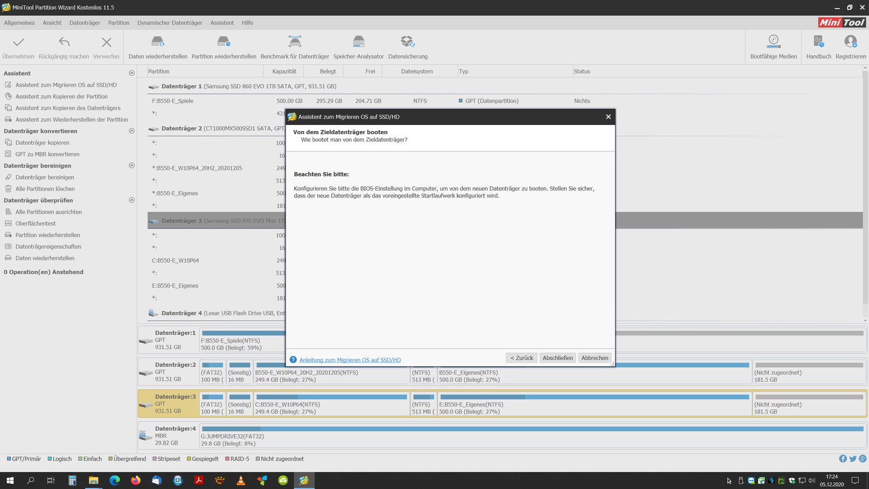Collapse the Assistent sidebar section
Screen dimensions: 869x489
[x=132, y=73]
